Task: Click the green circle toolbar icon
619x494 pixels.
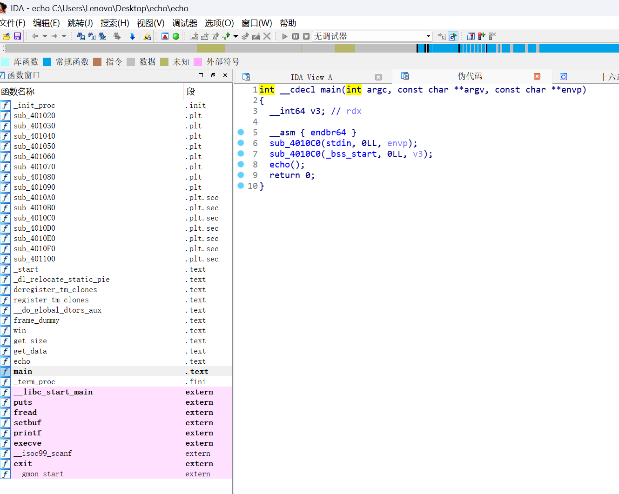Action: coord(176,36)
